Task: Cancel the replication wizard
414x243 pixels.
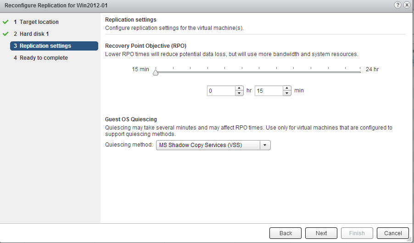Action: [x=393, y=233]
